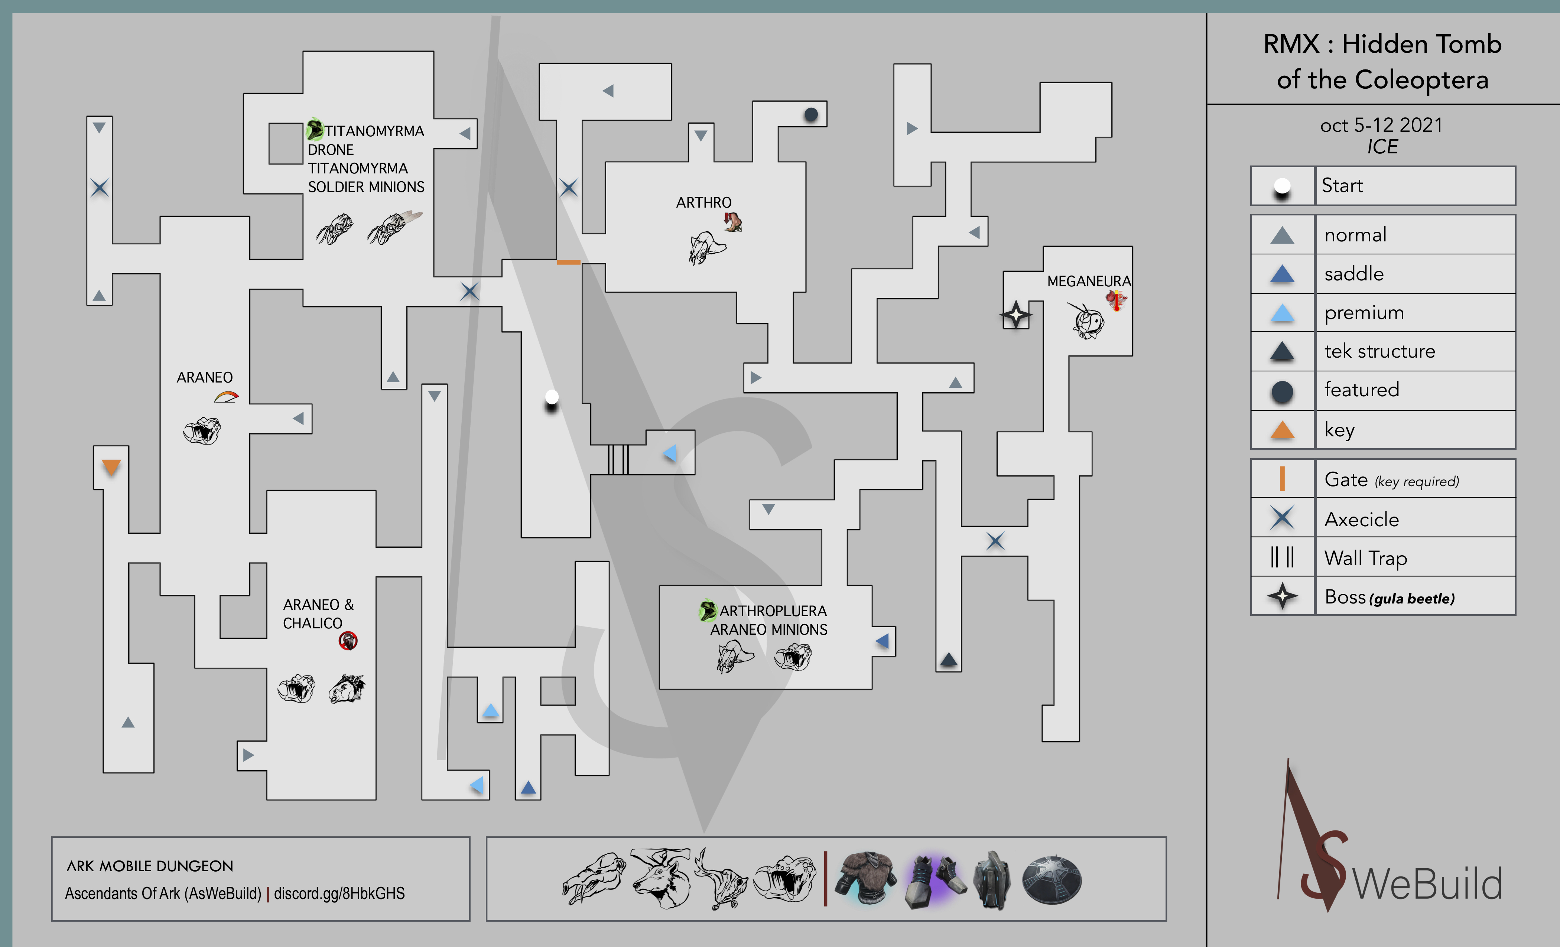Click the saddle blue triangle in legend
The image size is (1560, 947).
(x=1282, y=274)
